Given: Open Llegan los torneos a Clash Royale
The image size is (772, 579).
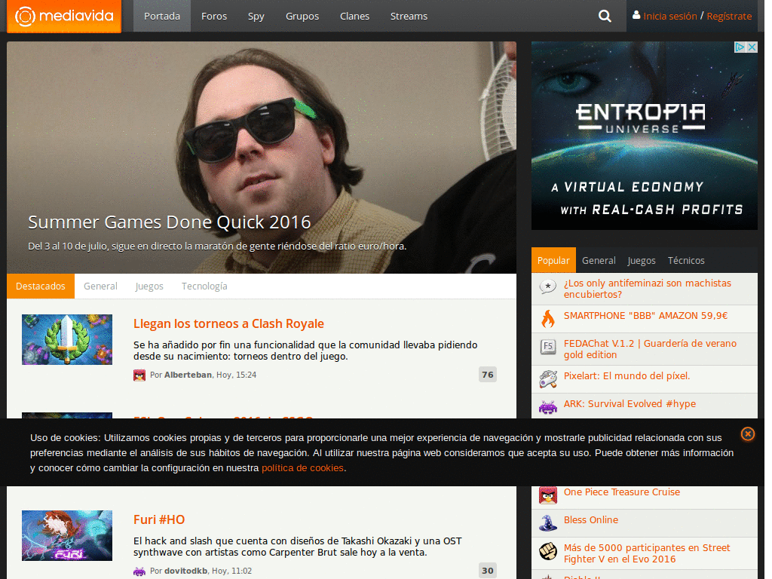Looking at the screenshot, I should (x=228, y=323).
